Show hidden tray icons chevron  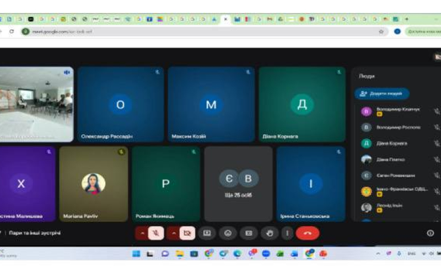378,254
